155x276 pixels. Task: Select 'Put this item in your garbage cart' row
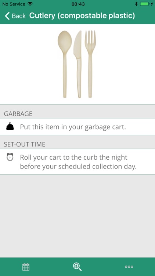click(77, 127)
